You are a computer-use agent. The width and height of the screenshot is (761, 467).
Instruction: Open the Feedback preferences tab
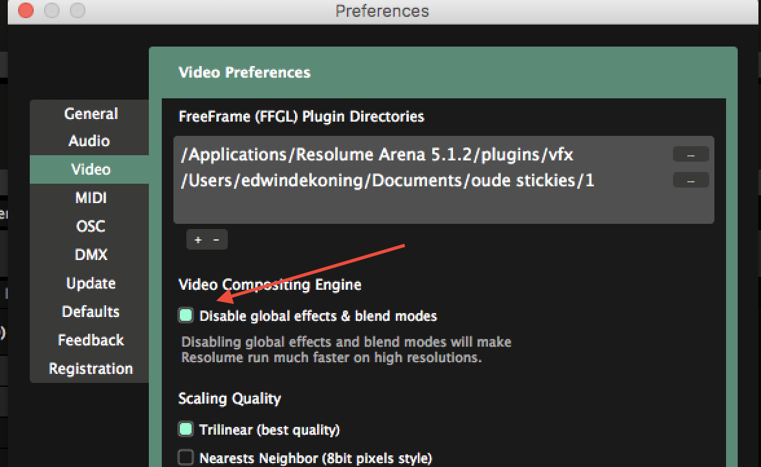click(x=91, y=340)
